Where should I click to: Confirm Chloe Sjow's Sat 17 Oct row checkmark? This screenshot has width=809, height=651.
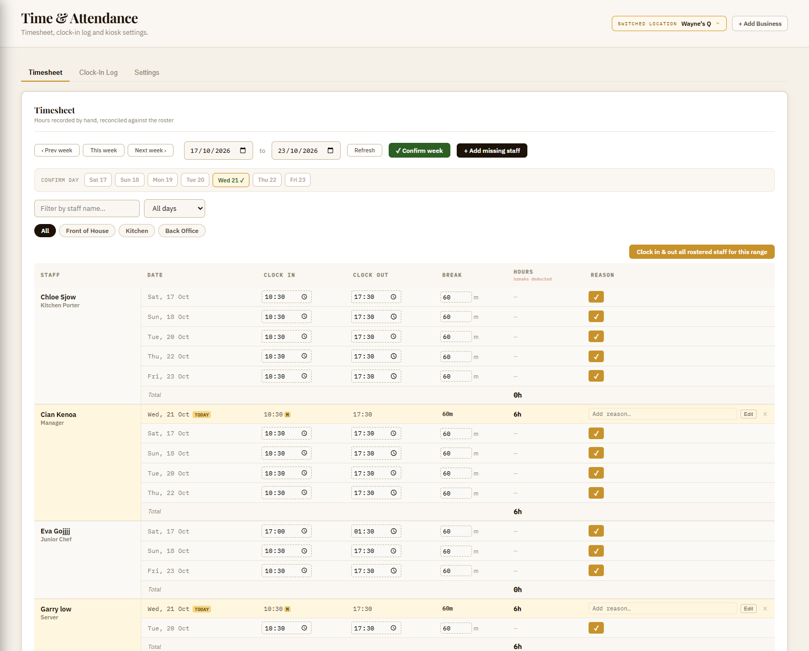click(596, 297)
